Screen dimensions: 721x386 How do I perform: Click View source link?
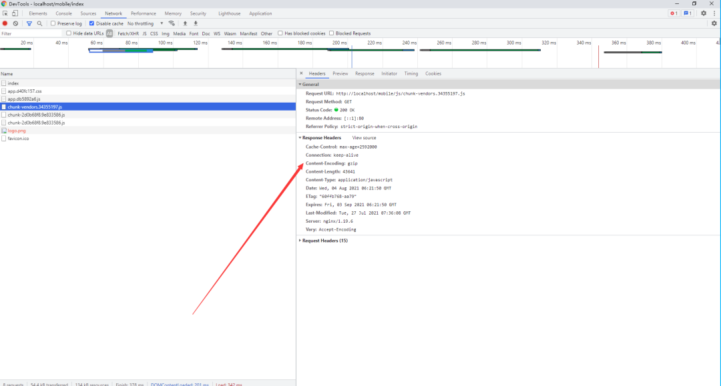click(x=365, y=138)
